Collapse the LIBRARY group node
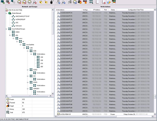Screen dimensions: 157x121 [27, 88]
